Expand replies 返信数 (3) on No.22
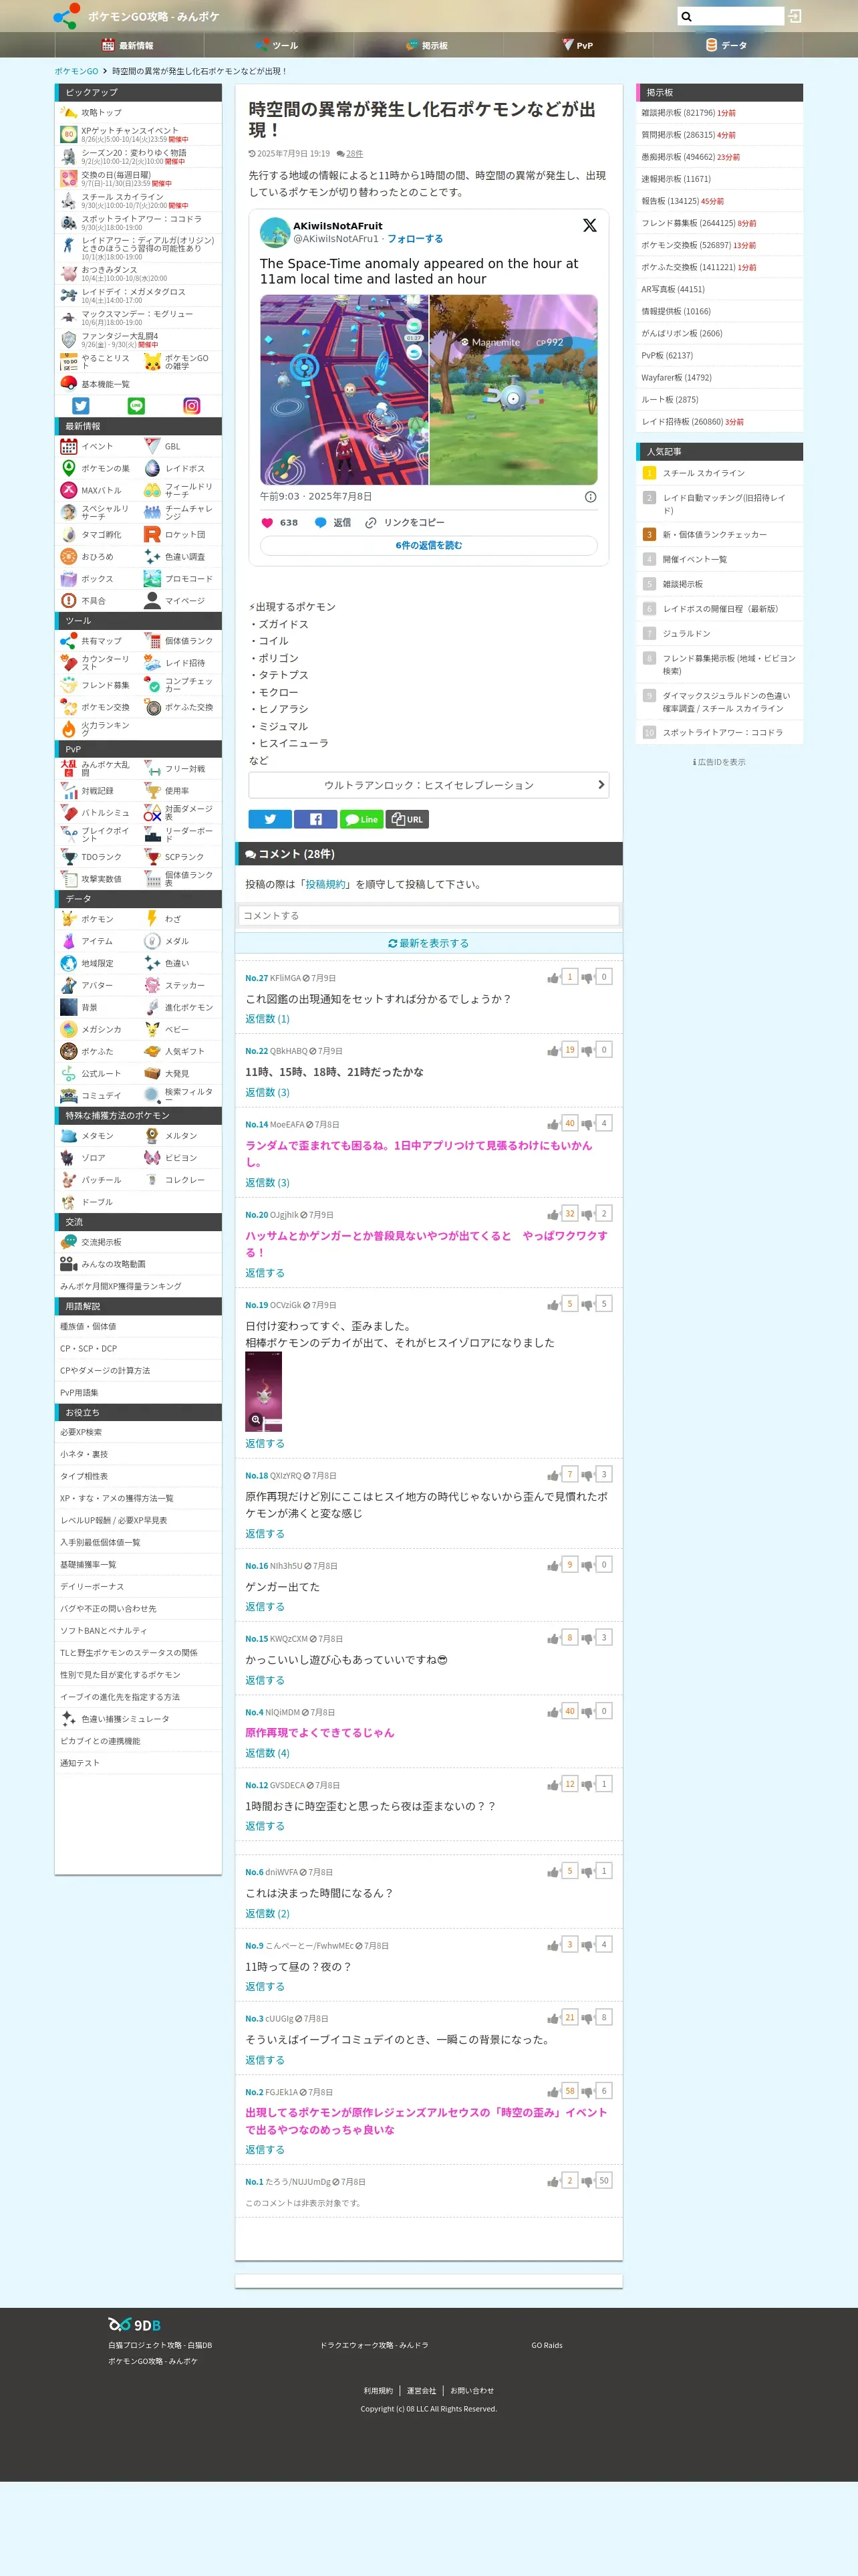The width and height of the screenshot is (858, 2576). coord(268,1092)
